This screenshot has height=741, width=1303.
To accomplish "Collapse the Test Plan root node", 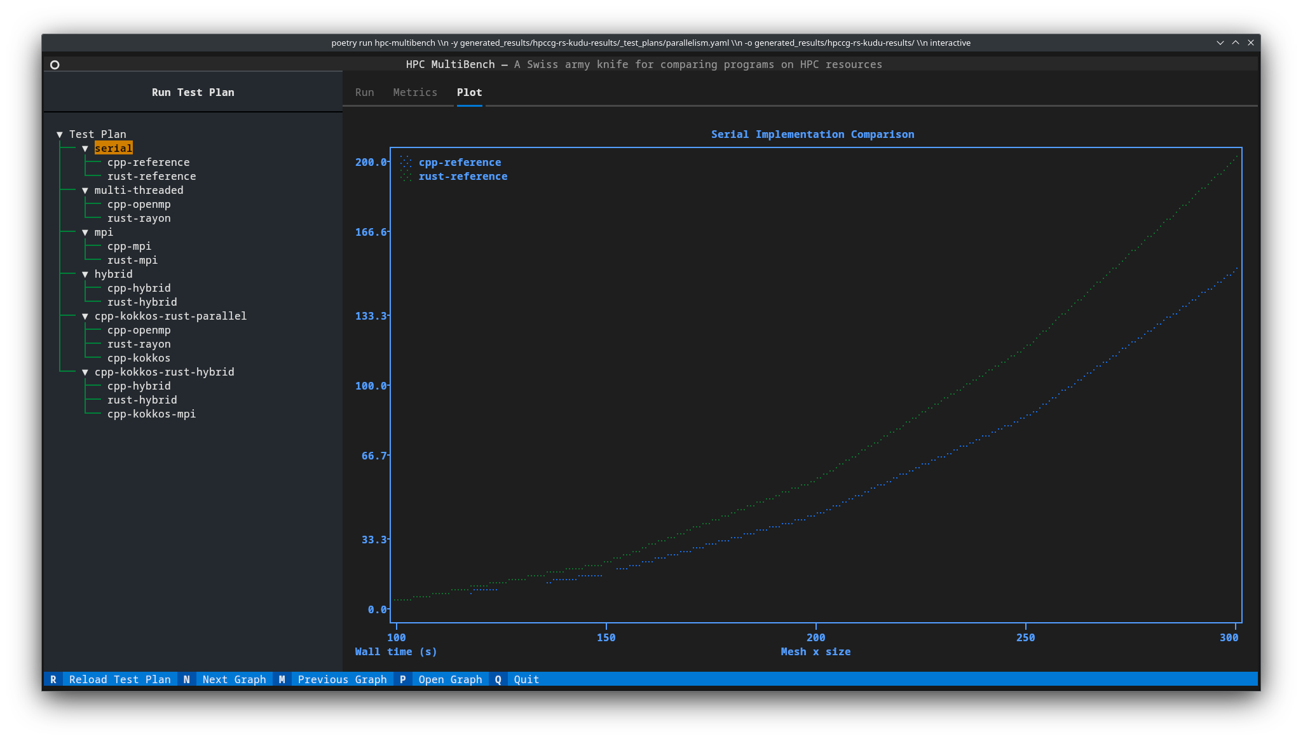I will [x=60, y=135].
